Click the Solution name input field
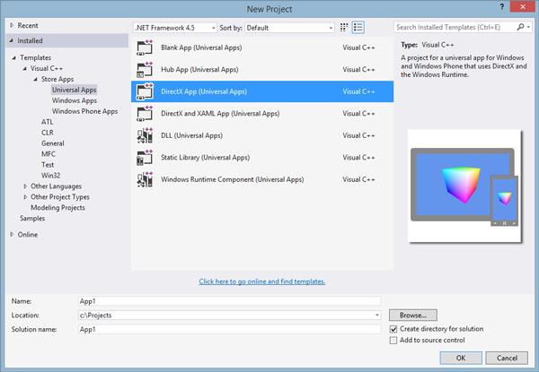The width and height of the screenshot is (539, 372). (230, 329)
